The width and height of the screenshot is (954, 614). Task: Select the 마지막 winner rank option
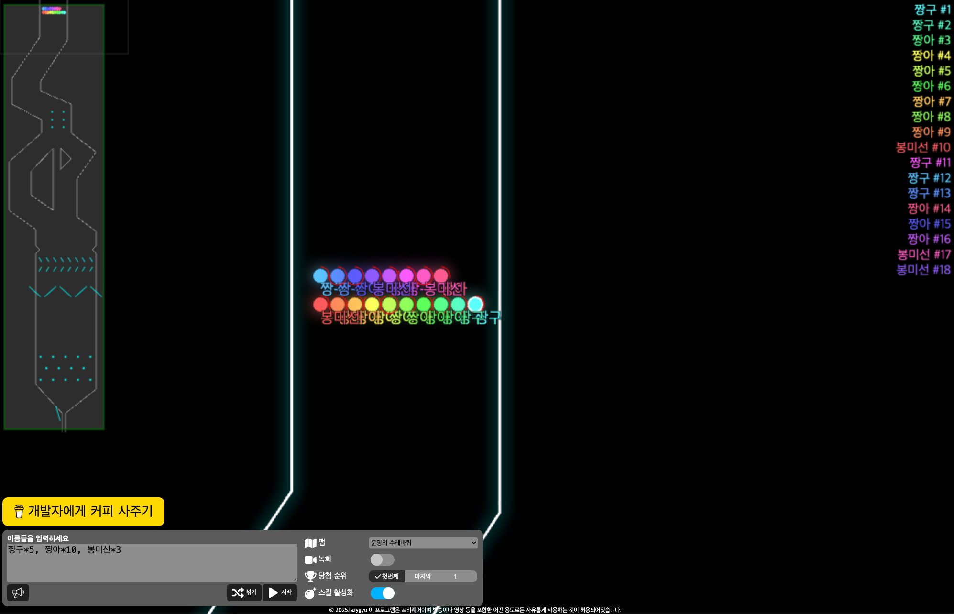[423, 576]
